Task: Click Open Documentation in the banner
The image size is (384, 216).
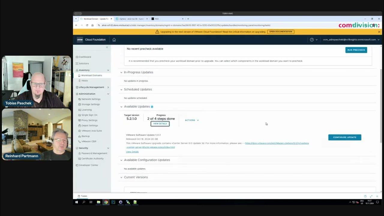Action: click(x=280, y=32)
